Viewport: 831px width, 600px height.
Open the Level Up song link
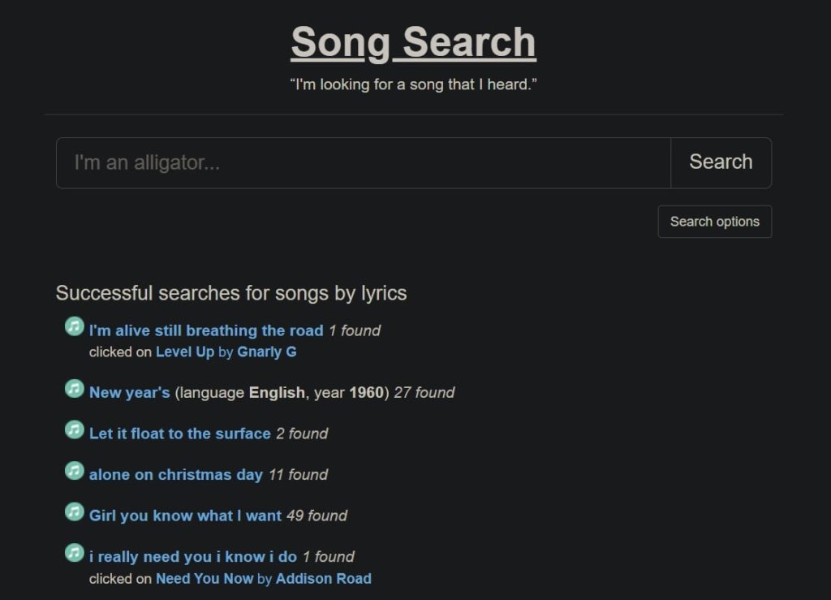point(184,352)
